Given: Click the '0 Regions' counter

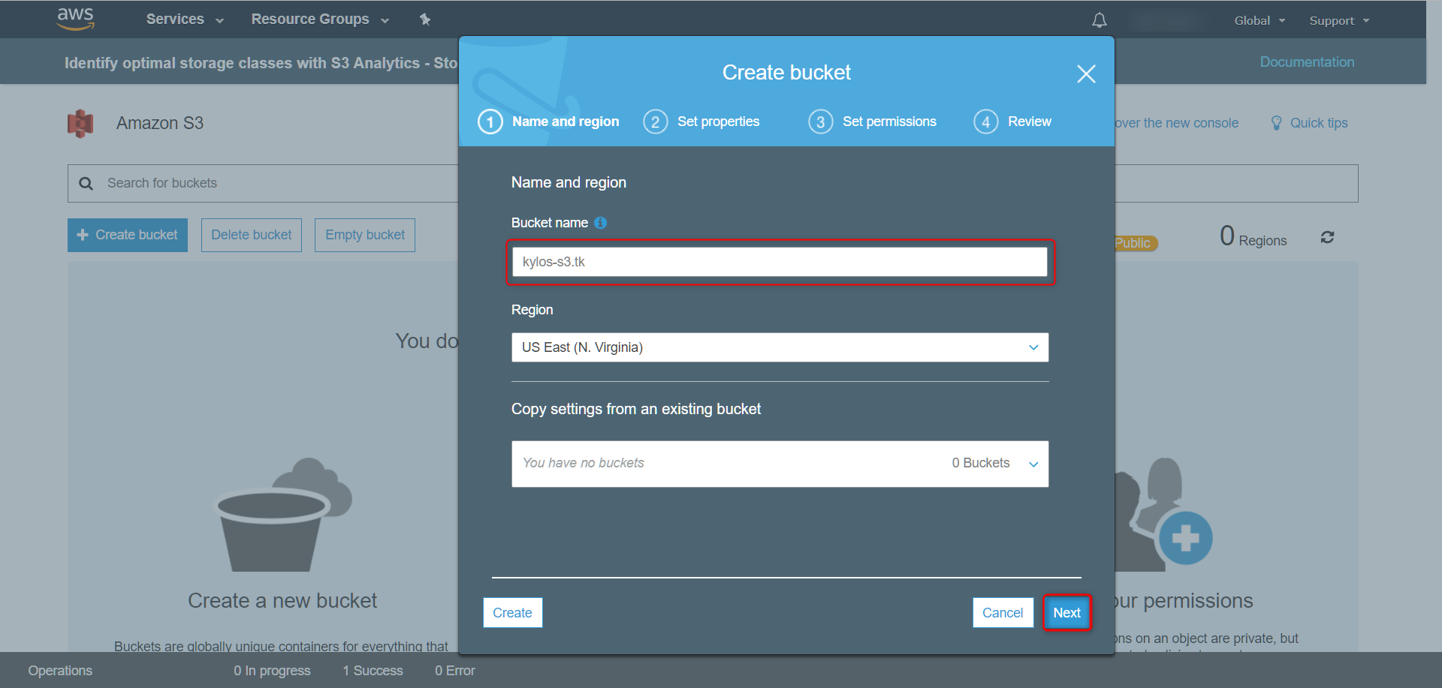Looking at the screenshot, I should pyautogui.click(x=1253, y=237).
